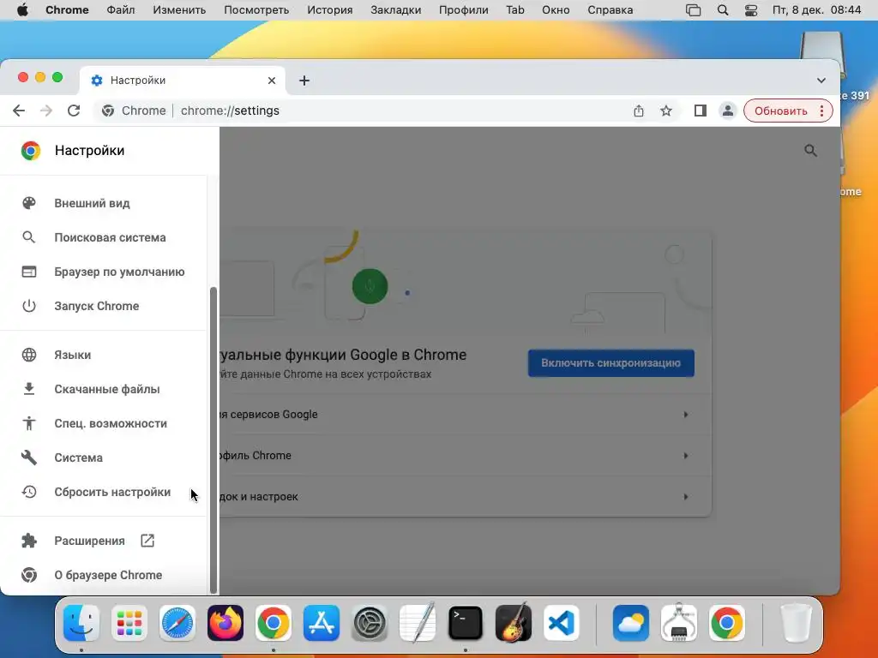Open Control Center in menu bar
Viewport: 878px width, 658px height.
click(750, 10)
